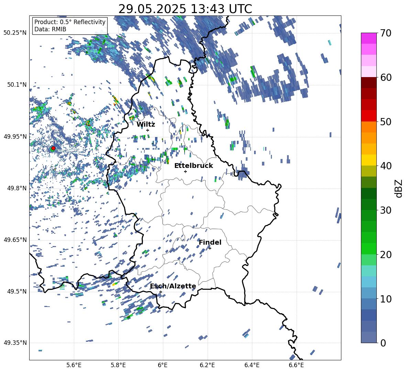Click the Wiltz city label
This screenshot has height=372, width=407.
click(146, 124)
